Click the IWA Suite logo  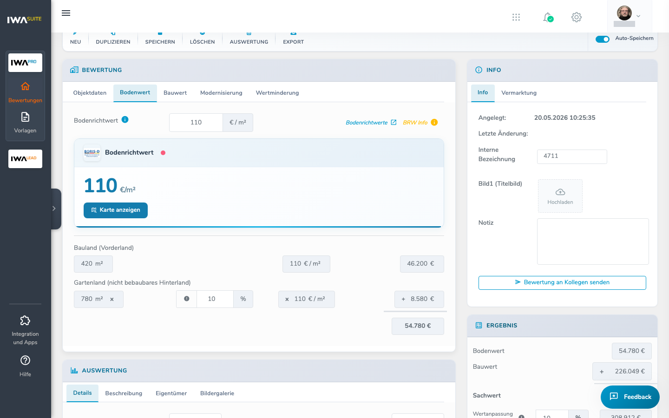25,20
